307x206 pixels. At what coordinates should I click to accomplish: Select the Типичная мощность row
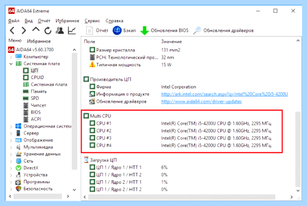pyautogui.click(x=130, y=65)
